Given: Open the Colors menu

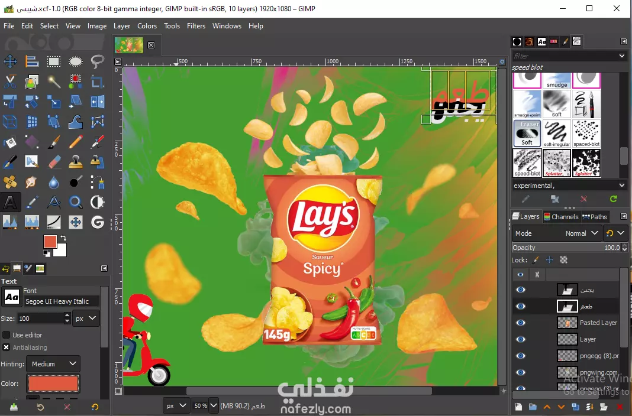Looking at the screenshot, I should [x=147, y=26].
